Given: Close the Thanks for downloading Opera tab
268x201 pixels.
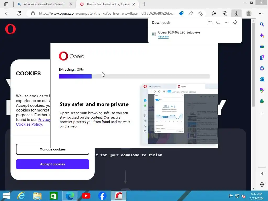Looking at the screenshot, I should coord(134,4).
